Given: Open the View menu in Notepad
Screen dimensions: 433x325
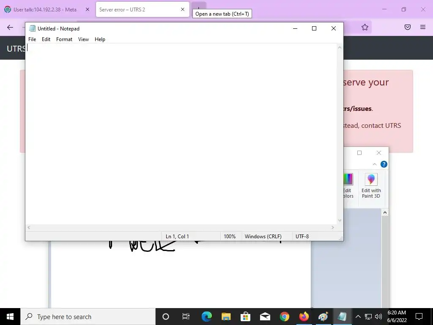Looking at the screenshot, I should tap(83, 39).
